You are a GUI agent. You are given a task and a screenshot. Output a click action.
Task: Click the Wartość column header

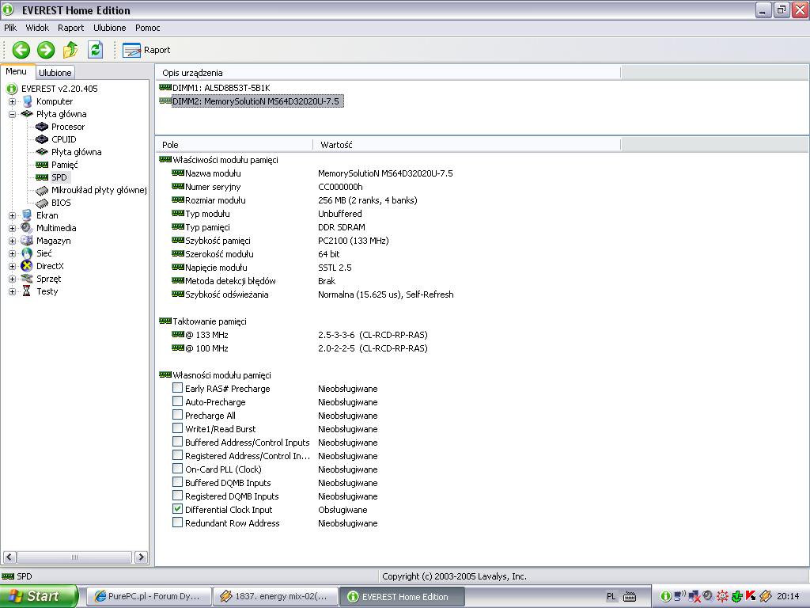(467, 145)
